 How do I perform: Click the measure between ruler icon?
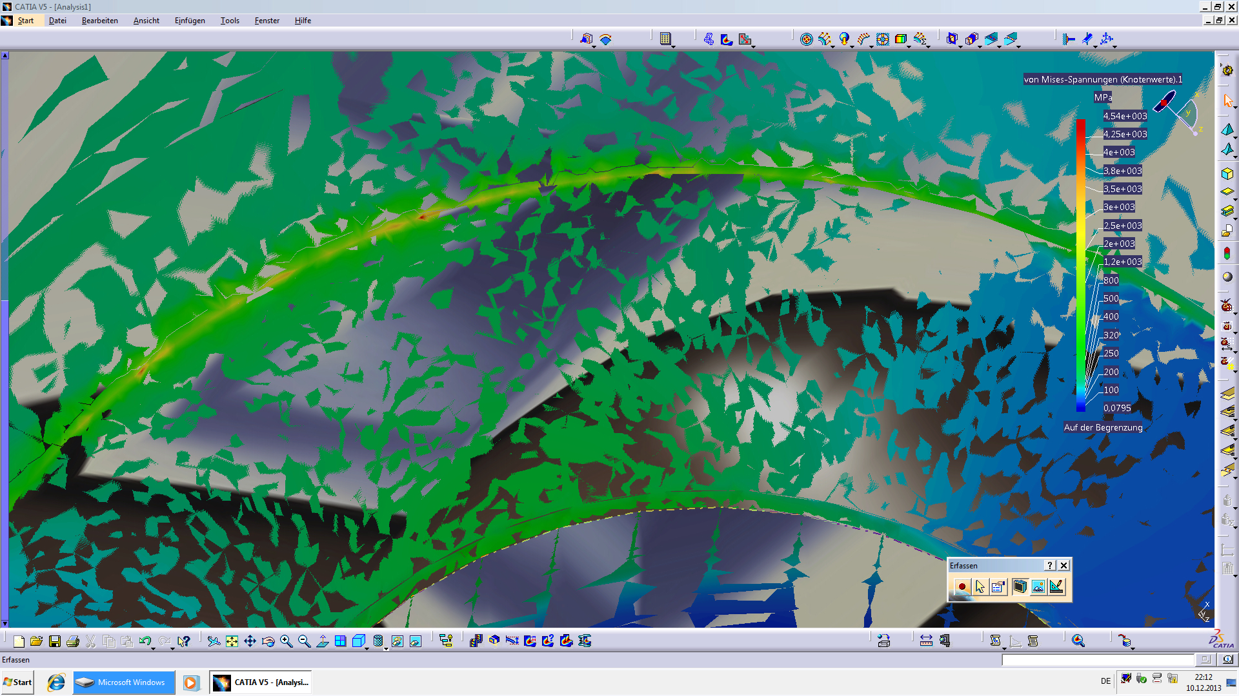click(926, 641)
